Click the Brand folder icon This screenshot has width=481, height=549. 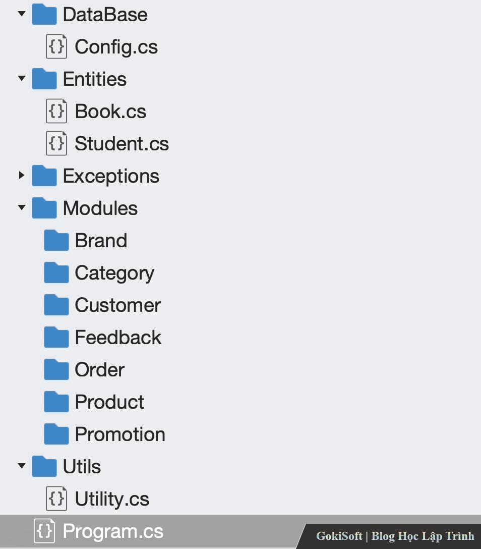(56, 241)
